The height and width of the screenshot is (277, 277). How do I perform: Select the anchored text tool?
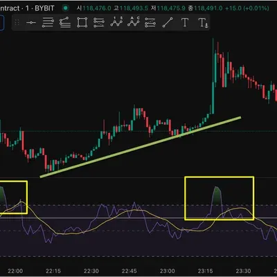pyautogui.click(x=203, y=23)
